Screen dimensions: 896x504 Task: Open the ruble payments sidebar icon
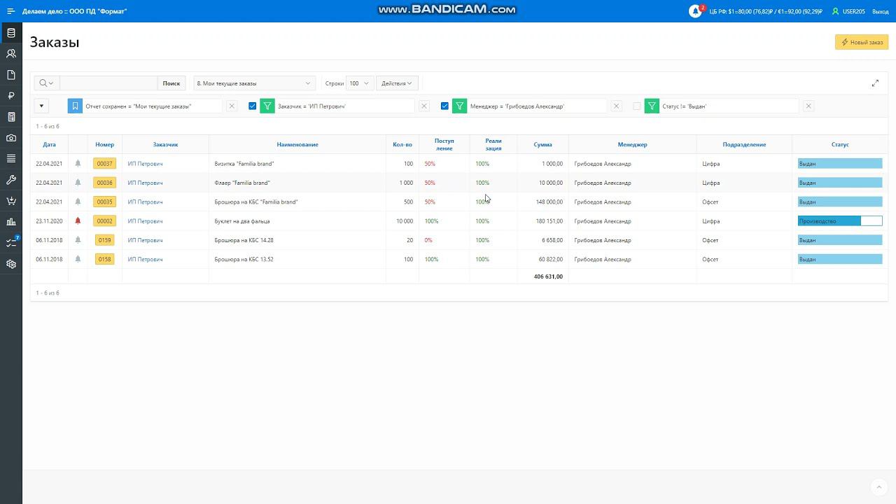tap(11, 96)
